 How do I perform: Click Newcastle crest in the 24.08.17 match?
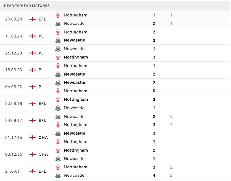tap(58, 116)
